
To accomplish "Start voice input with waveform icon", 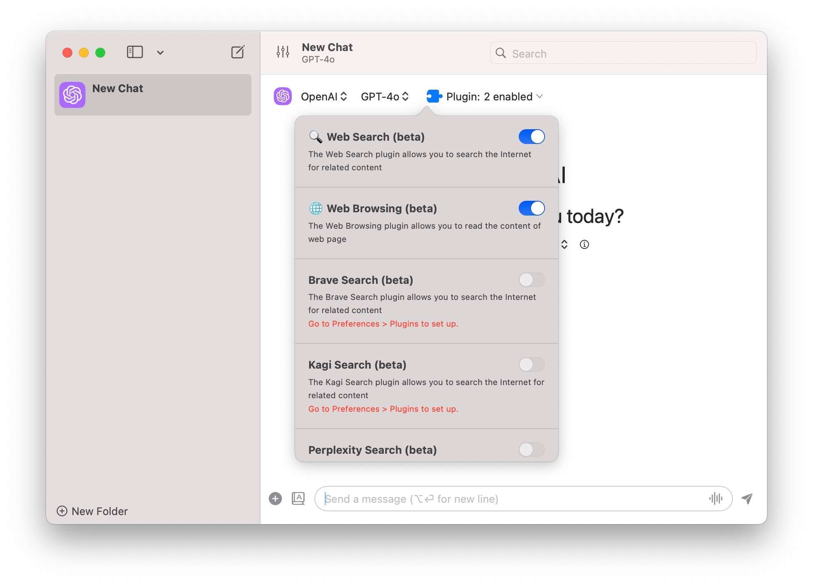I will pyautogui.click(x=716, y=499).
